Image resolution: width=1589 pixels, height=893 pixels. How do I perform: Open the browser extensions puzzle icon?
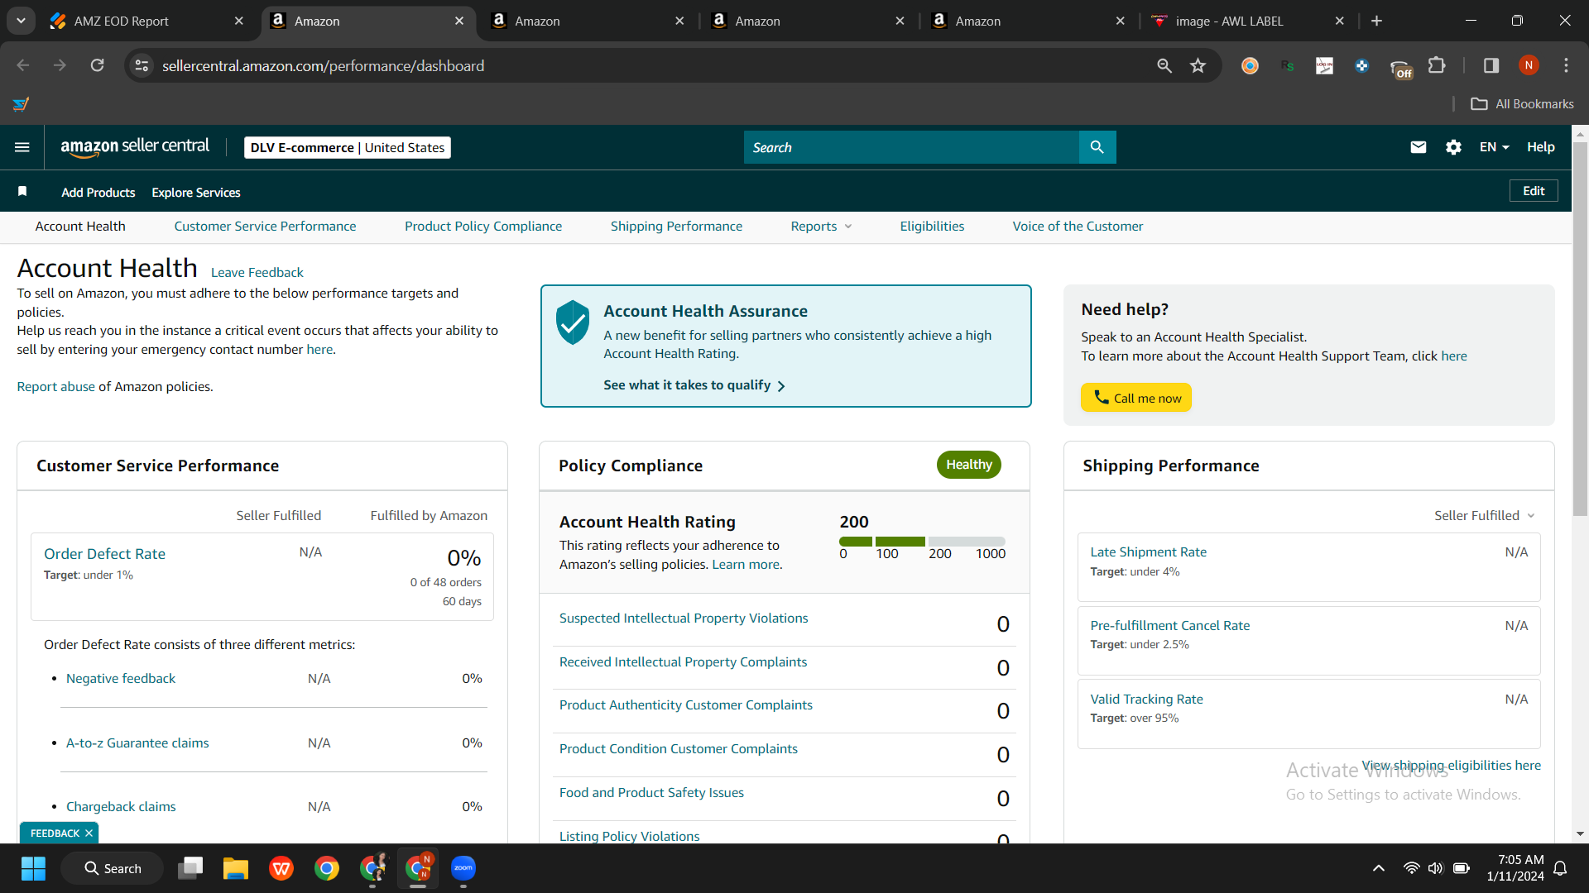point(1437,65)
